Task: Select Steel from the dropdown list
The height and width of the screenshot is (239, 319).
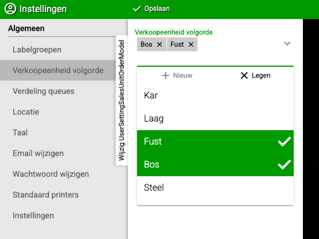Action: tap(215, 188)
